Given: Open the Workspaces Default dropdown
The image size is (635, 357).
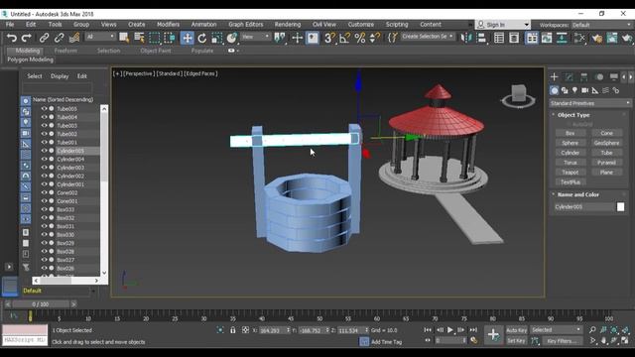Looking at the screenshot, I should click(601, 25).
